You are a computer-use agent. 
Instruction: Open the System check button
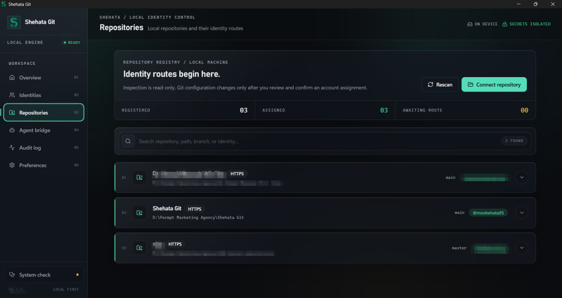[43, 275]
